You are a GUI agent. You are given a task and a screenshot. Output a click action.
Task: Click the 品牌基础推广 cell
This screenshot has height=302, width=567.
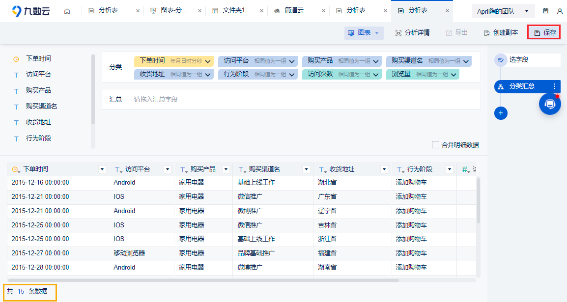(x=256, y=253)
